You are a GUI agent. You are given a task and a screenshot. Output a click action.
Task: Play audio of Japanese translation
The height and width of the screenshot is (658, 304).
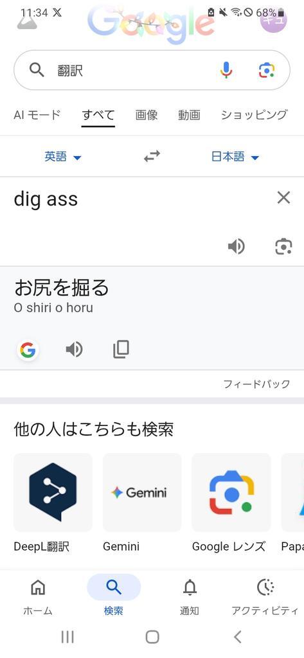[75, 350]
